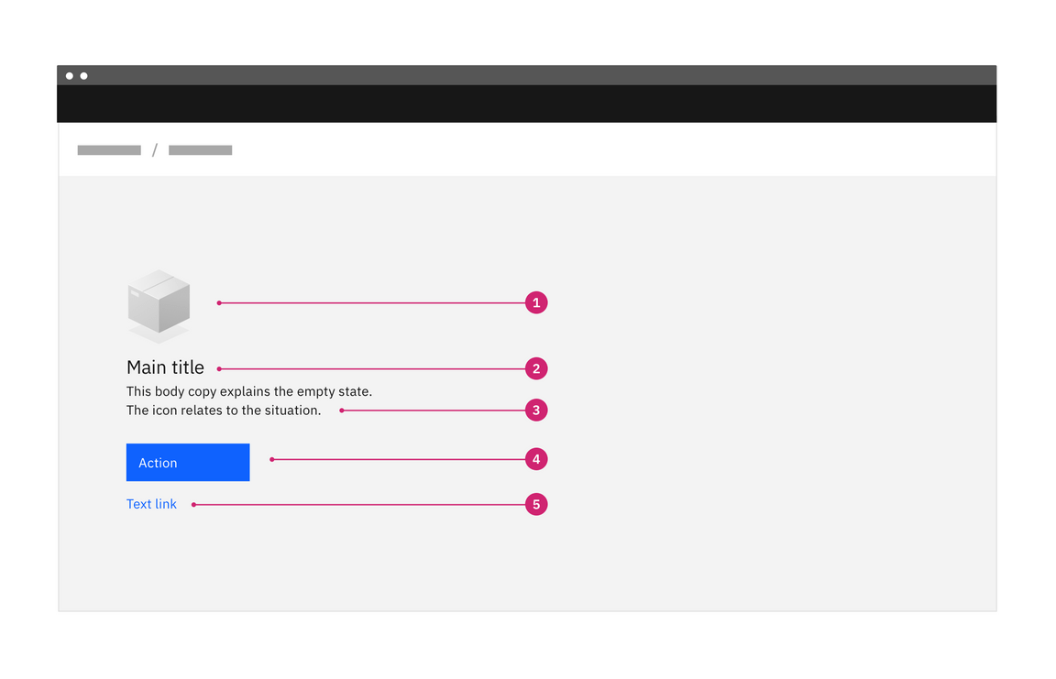This screenshot has height=679, width=1056.
Task: Select the second breadcrumb placeholder
Action: (x=200, y=149)
